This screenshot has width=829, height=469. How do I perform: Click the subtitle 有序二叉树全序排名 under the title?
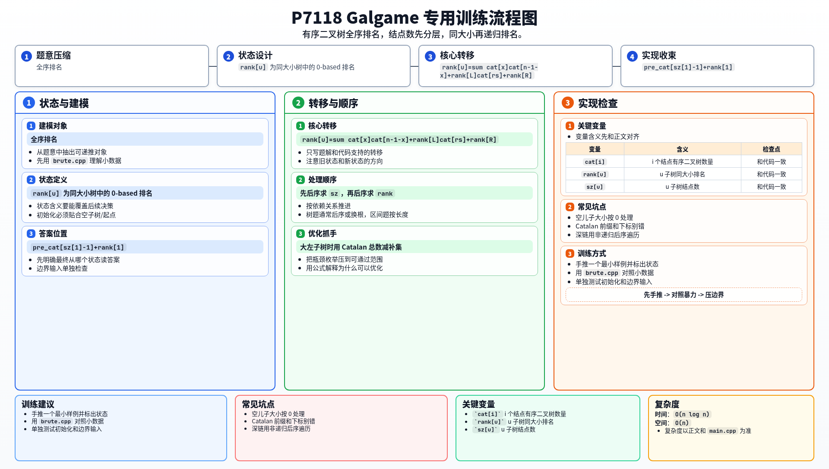tap(414, 34)
